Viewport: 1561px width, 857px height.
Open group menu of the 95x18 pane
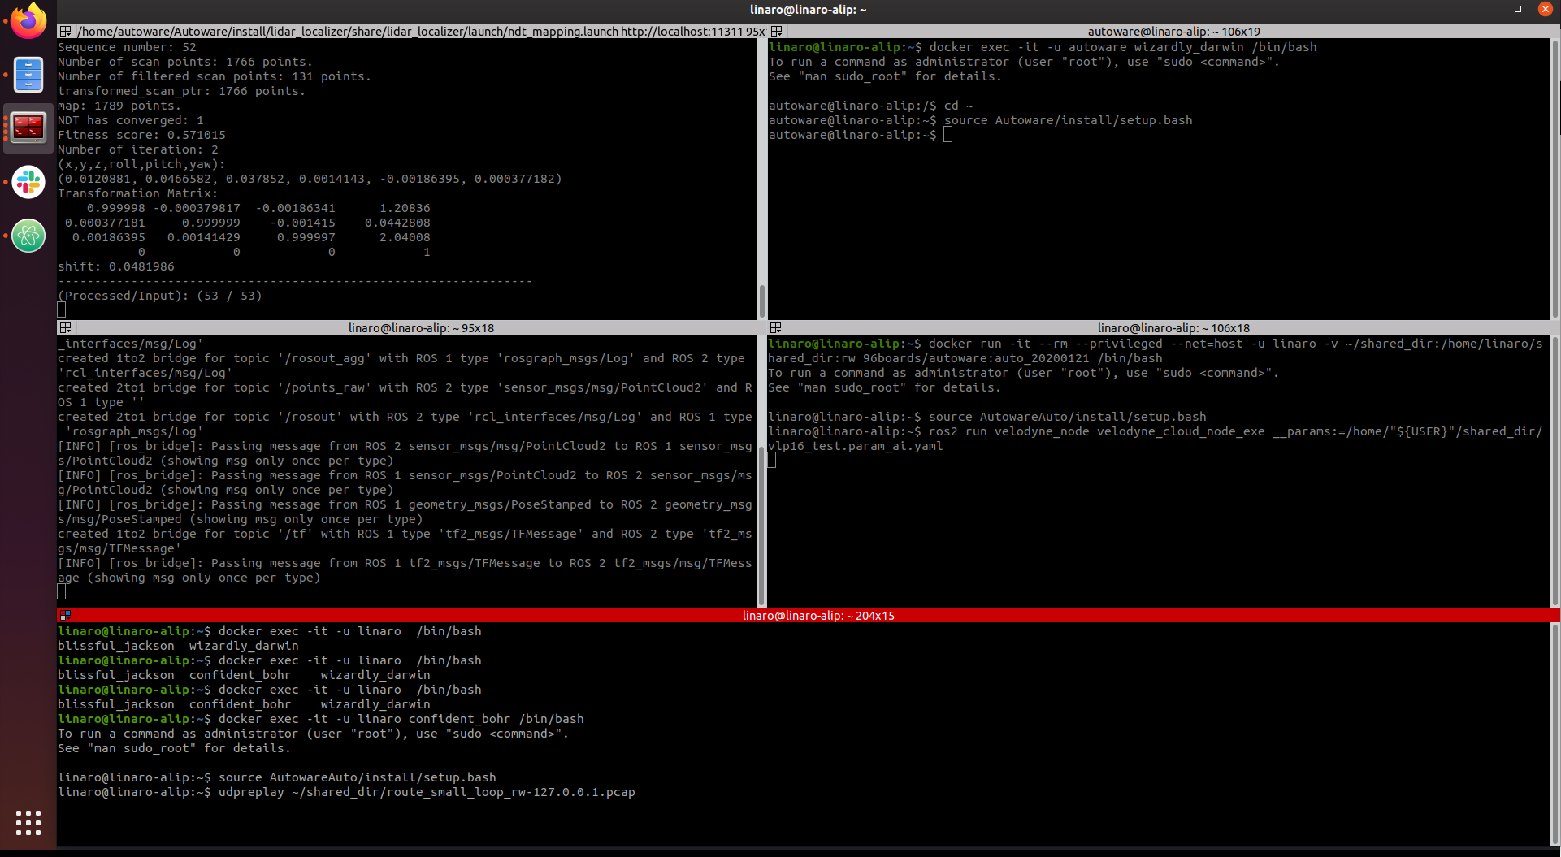[x=65, y=328]
